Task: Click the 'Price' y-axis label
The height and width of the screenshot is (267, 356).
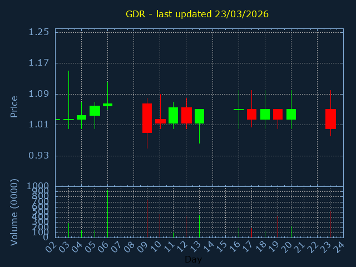Action: [14, 106]
